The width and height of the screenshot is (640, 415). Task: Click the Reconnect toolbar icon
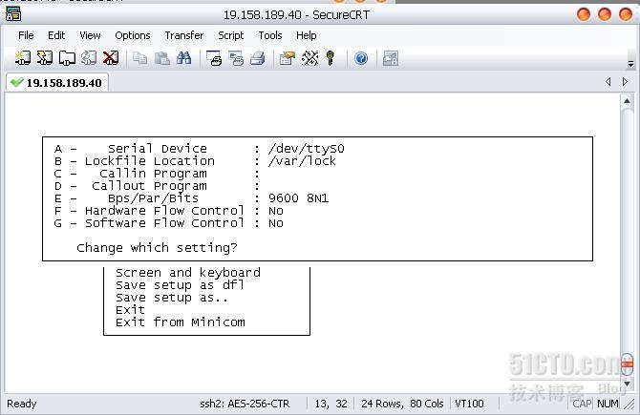(x=89, y=58)
